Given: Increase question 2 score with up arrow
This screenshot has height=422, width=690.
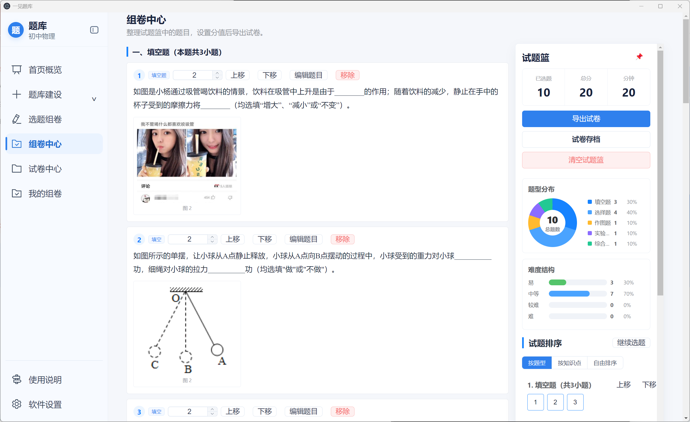Looking at the screenshot, I should point(212,237).
